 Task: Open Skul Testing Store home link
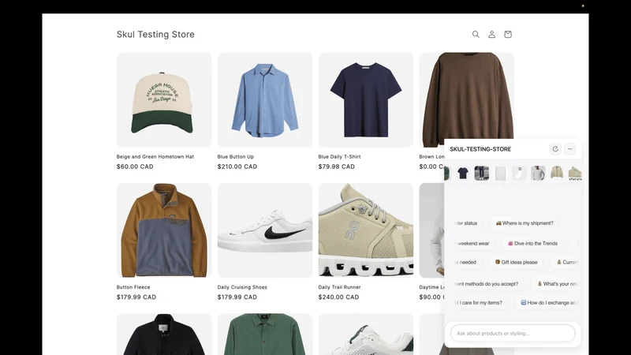[x=155, y=34]
